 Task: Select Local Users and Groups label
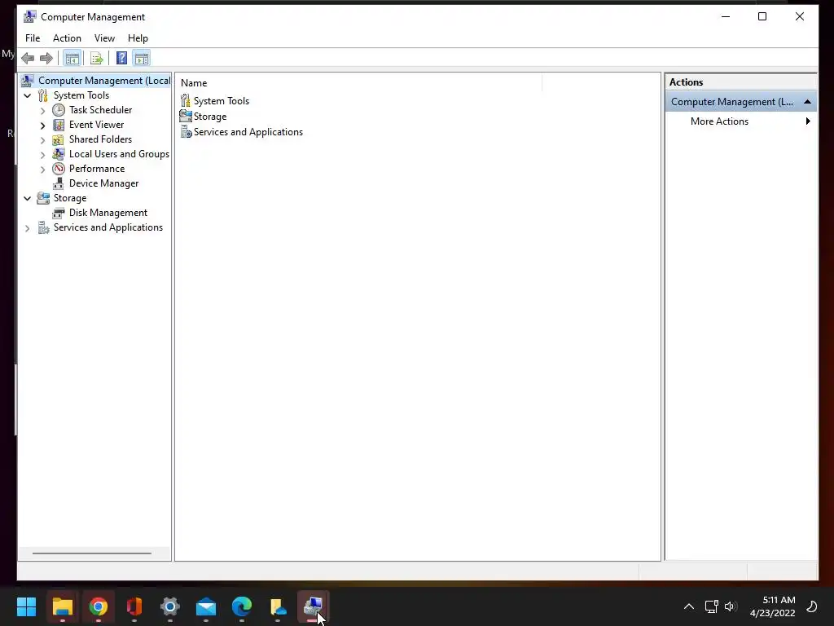coord(119,154)
